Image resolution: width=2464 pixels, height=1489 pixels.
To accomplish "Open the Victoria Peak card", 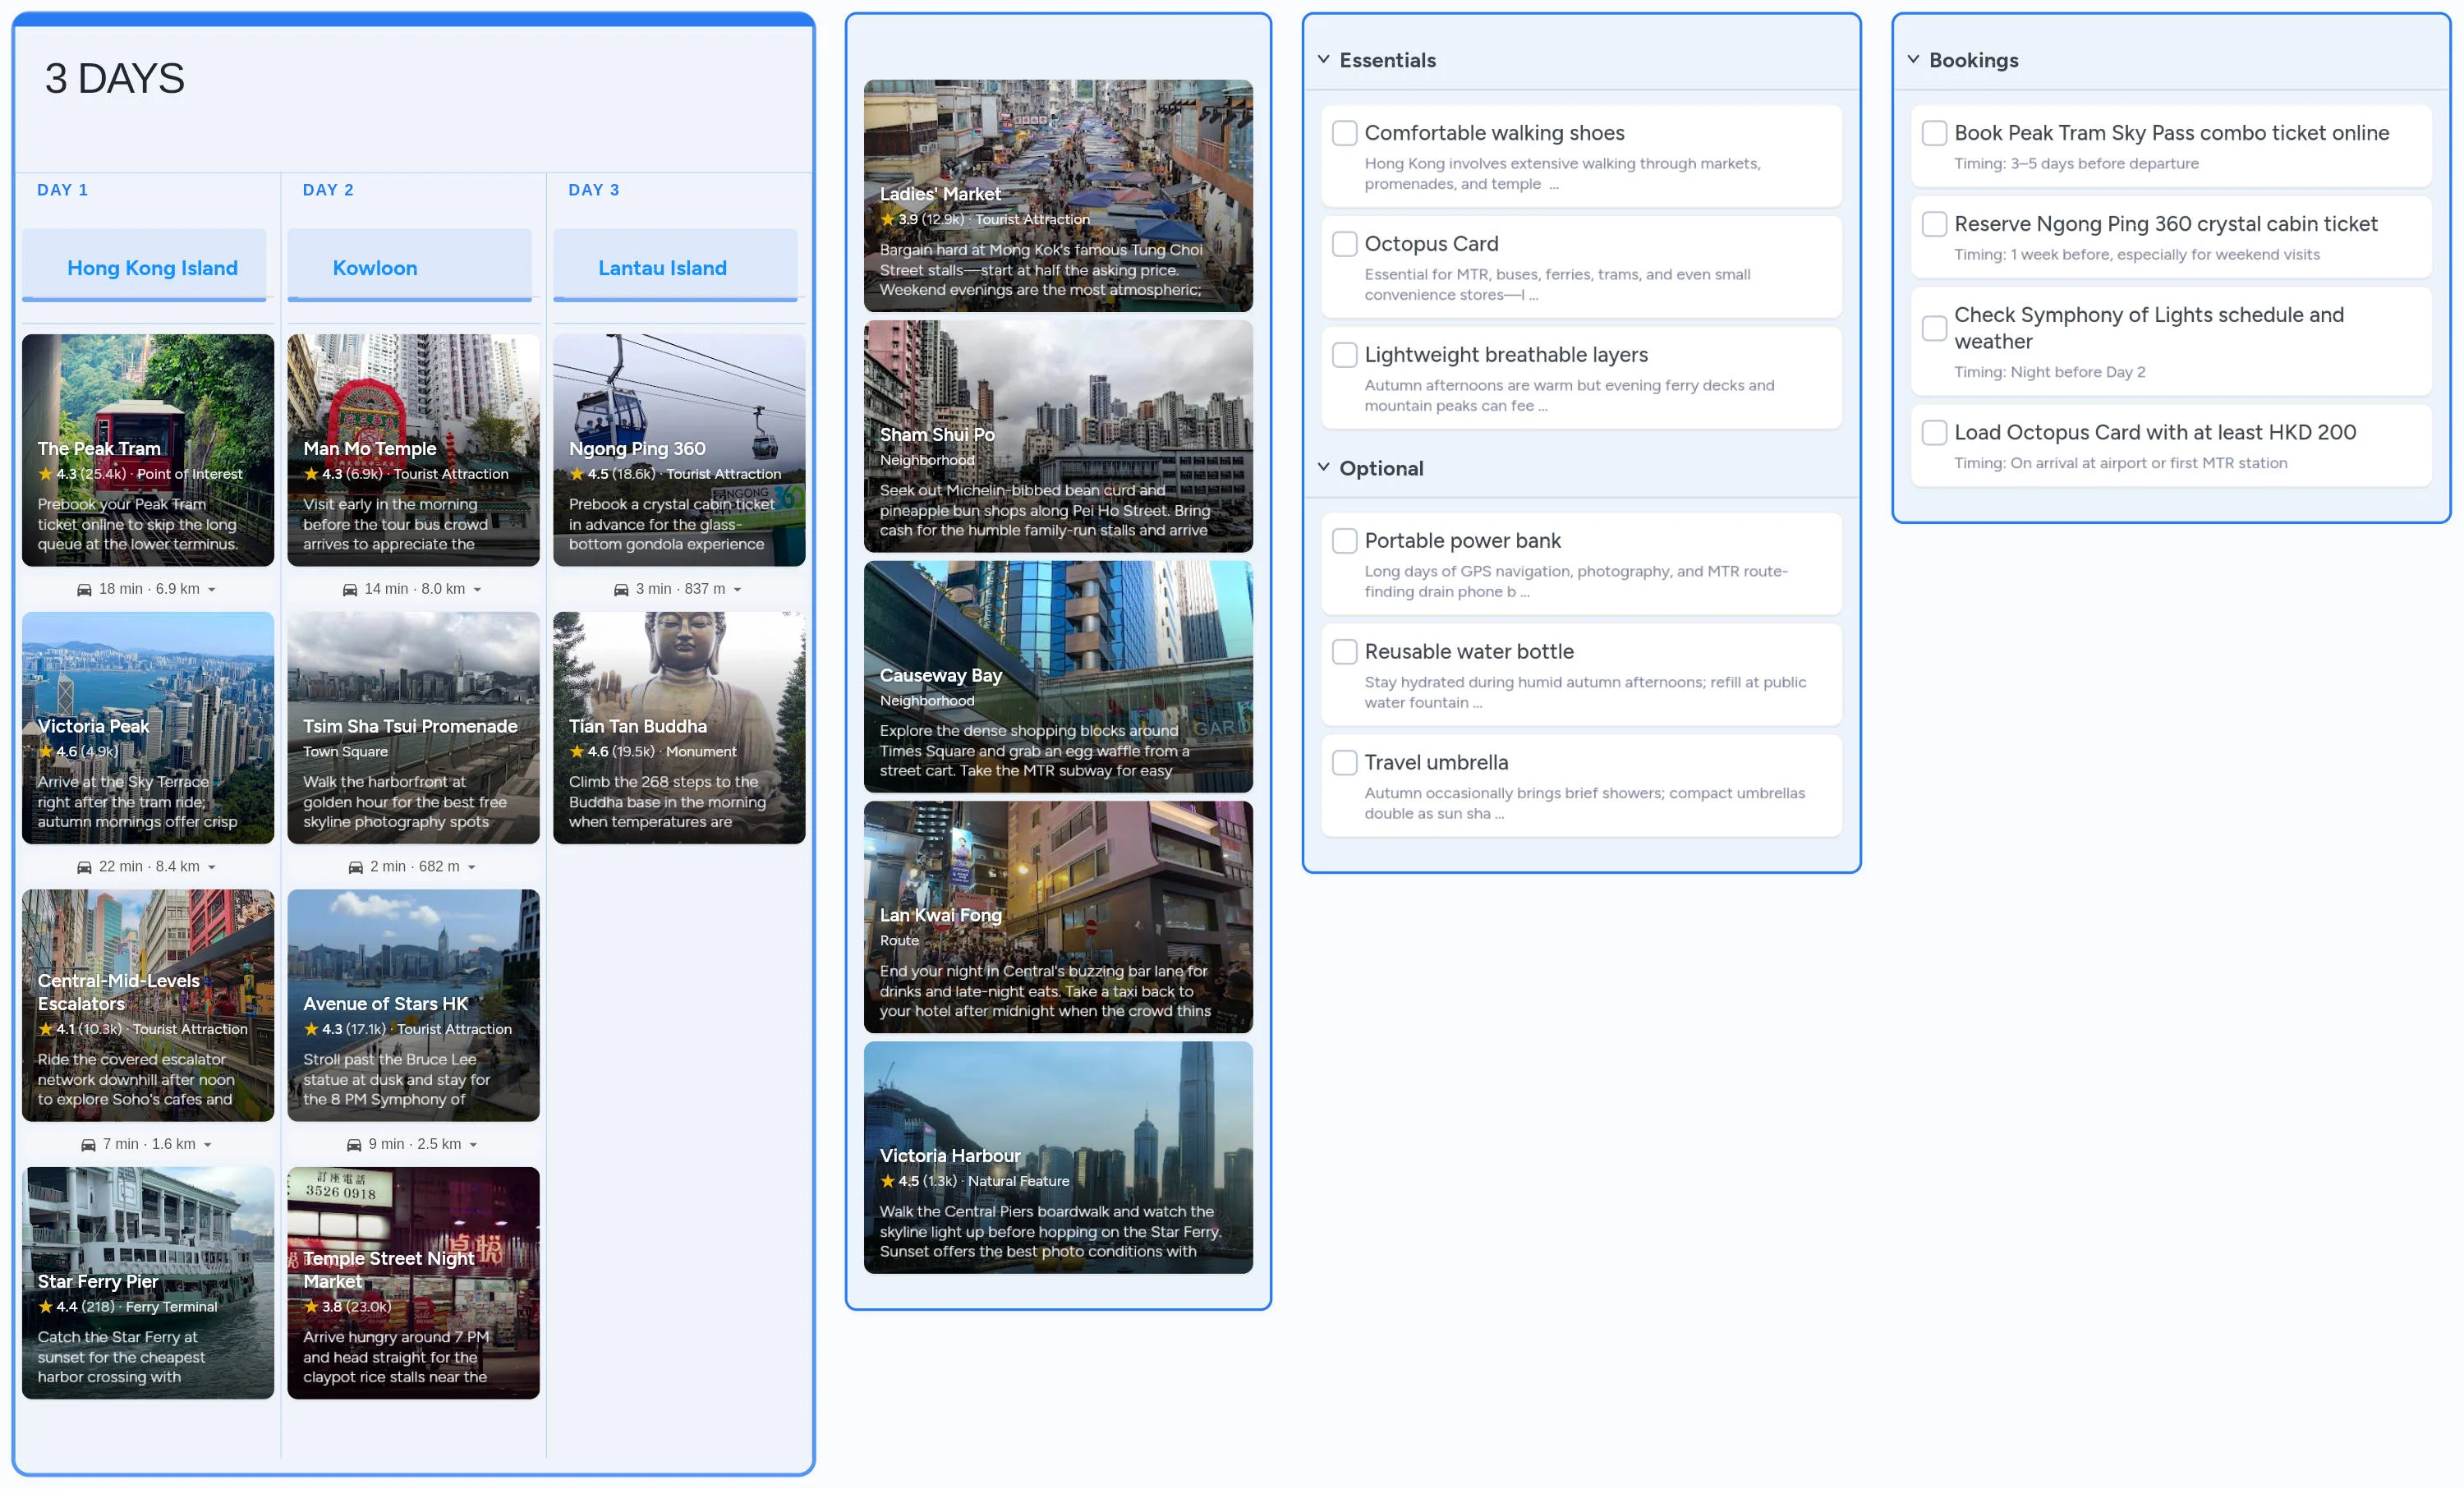I will [148, 728].
